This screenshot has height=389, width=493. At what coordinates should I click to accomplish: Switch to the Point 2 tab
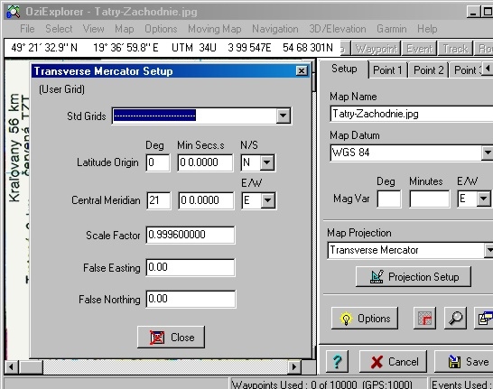428,70
